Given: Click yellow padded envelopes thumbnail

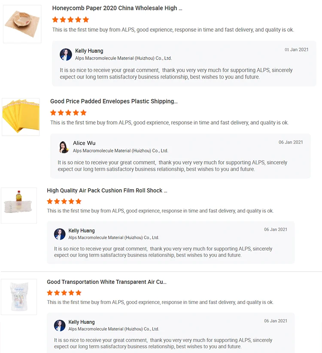Looking at the screenshot, I should coord(21,117).
